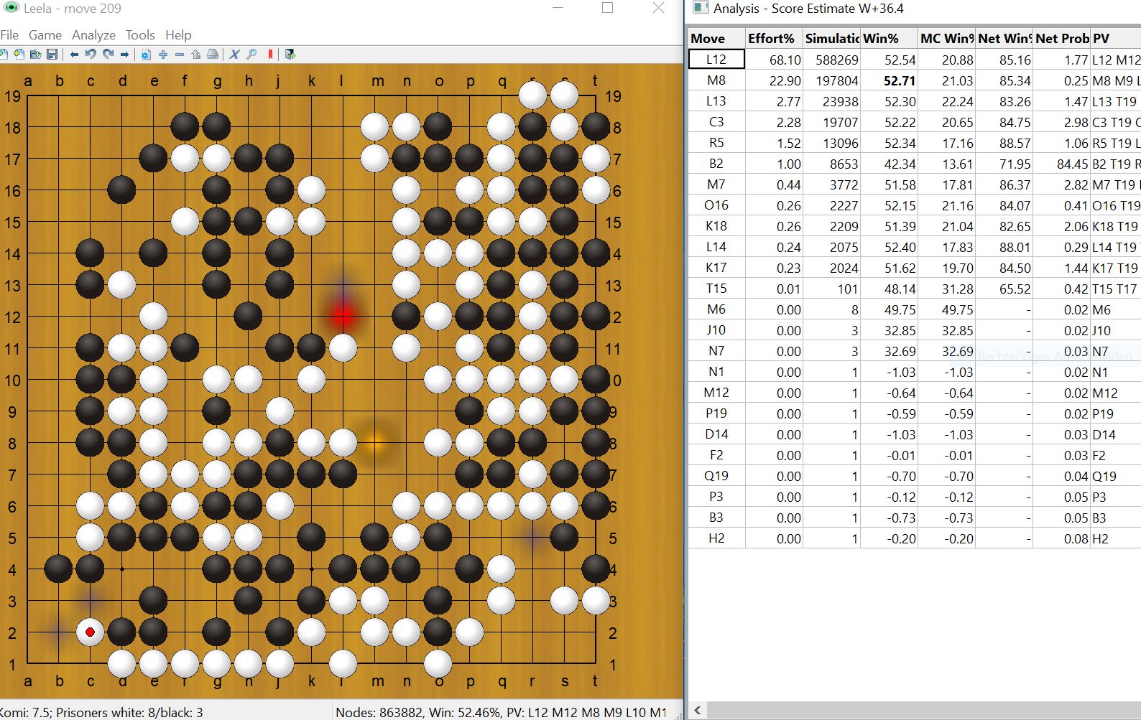
Task: Select the M7 move row
Action: tap(914, 184)
